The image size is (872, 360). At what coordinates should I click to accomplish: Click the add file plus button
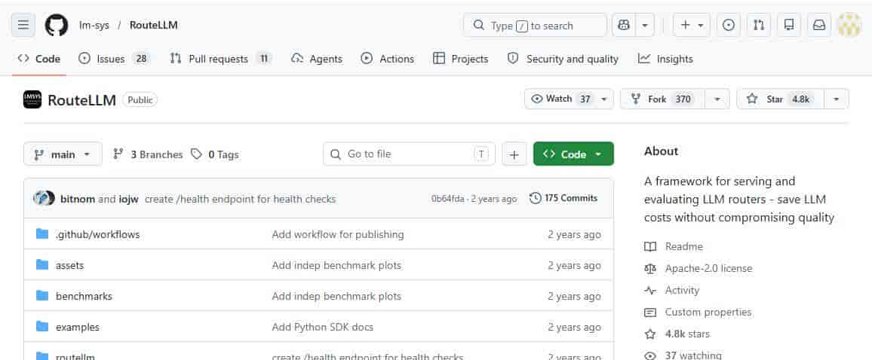[x=514, y=154]
